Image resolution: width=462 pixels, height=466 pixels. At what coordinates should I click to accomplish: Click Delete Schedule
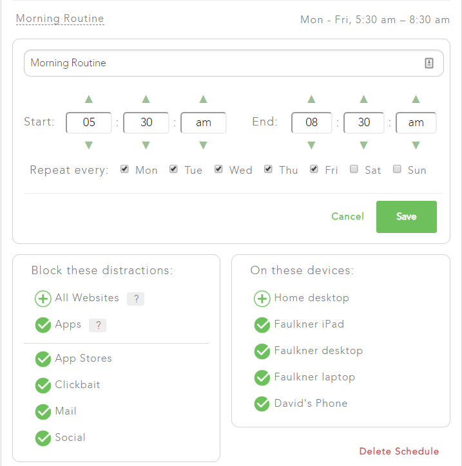click(399, 451)
